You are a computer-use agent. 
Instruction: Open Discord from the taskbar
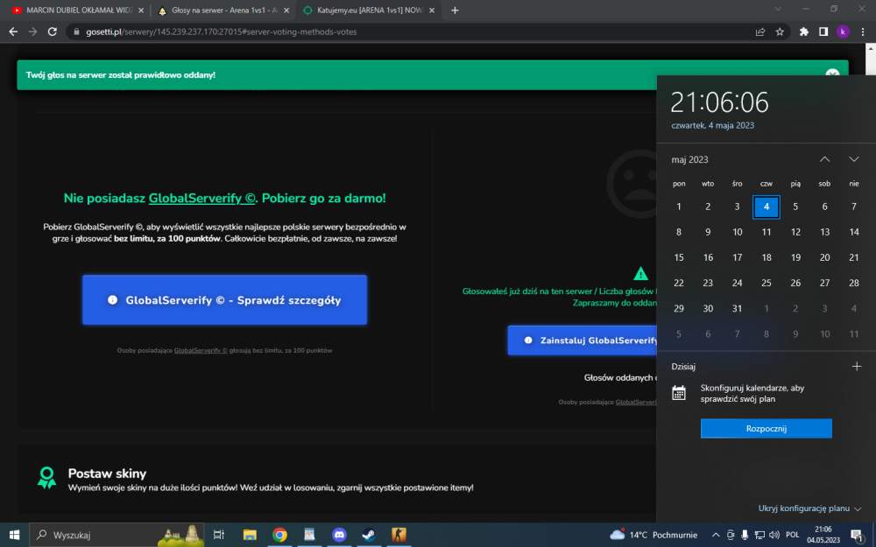339,535
